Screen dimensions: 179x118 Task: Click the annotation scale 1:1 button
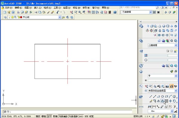tap(147, 117)
